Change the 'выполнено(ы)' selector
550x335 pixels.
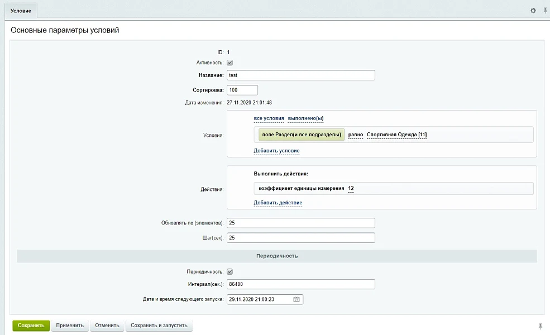click(x=305, y=118)
